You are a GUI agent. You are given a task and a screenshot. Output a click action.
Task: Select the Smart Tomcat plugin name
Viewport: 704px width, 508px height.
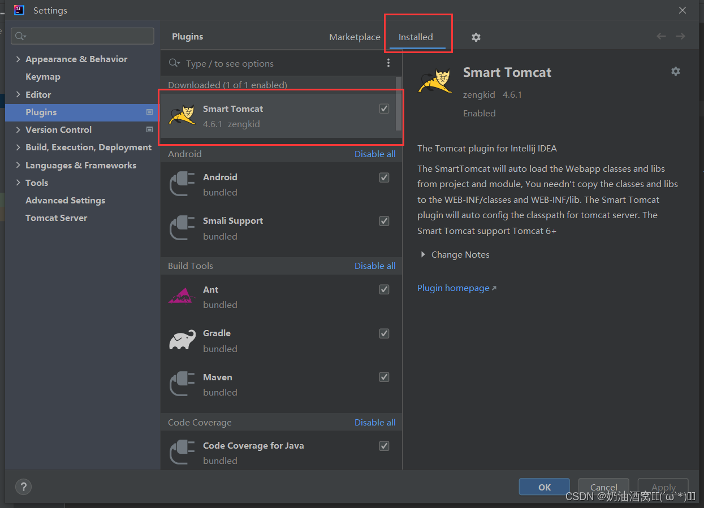pyautogui.click(x=233, y=108)
